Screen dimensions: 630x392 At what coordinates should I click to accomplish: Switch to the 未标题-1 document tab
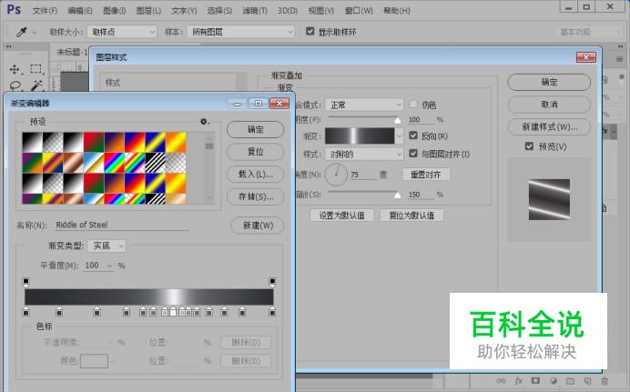point(72,52)
